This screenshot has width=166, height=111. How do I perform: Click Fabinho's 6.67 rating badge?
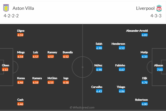pos(122,70)
